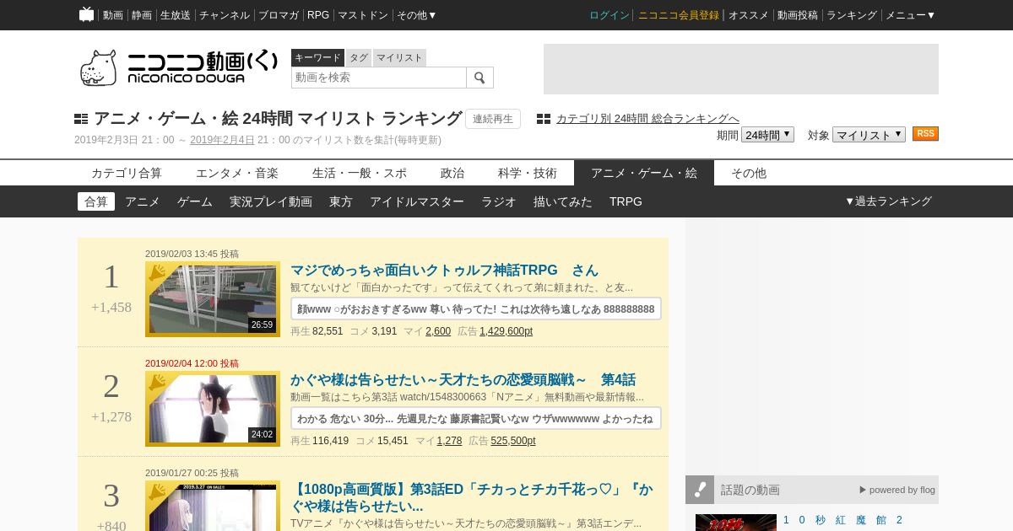Select the ラジオ subcategory

[499, 201]
